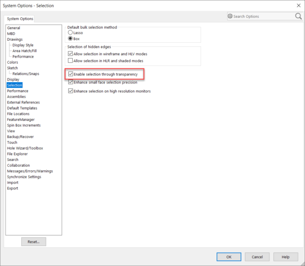Open the Assemblies options category
Screen dimensions: 305x266
point(16,96)
